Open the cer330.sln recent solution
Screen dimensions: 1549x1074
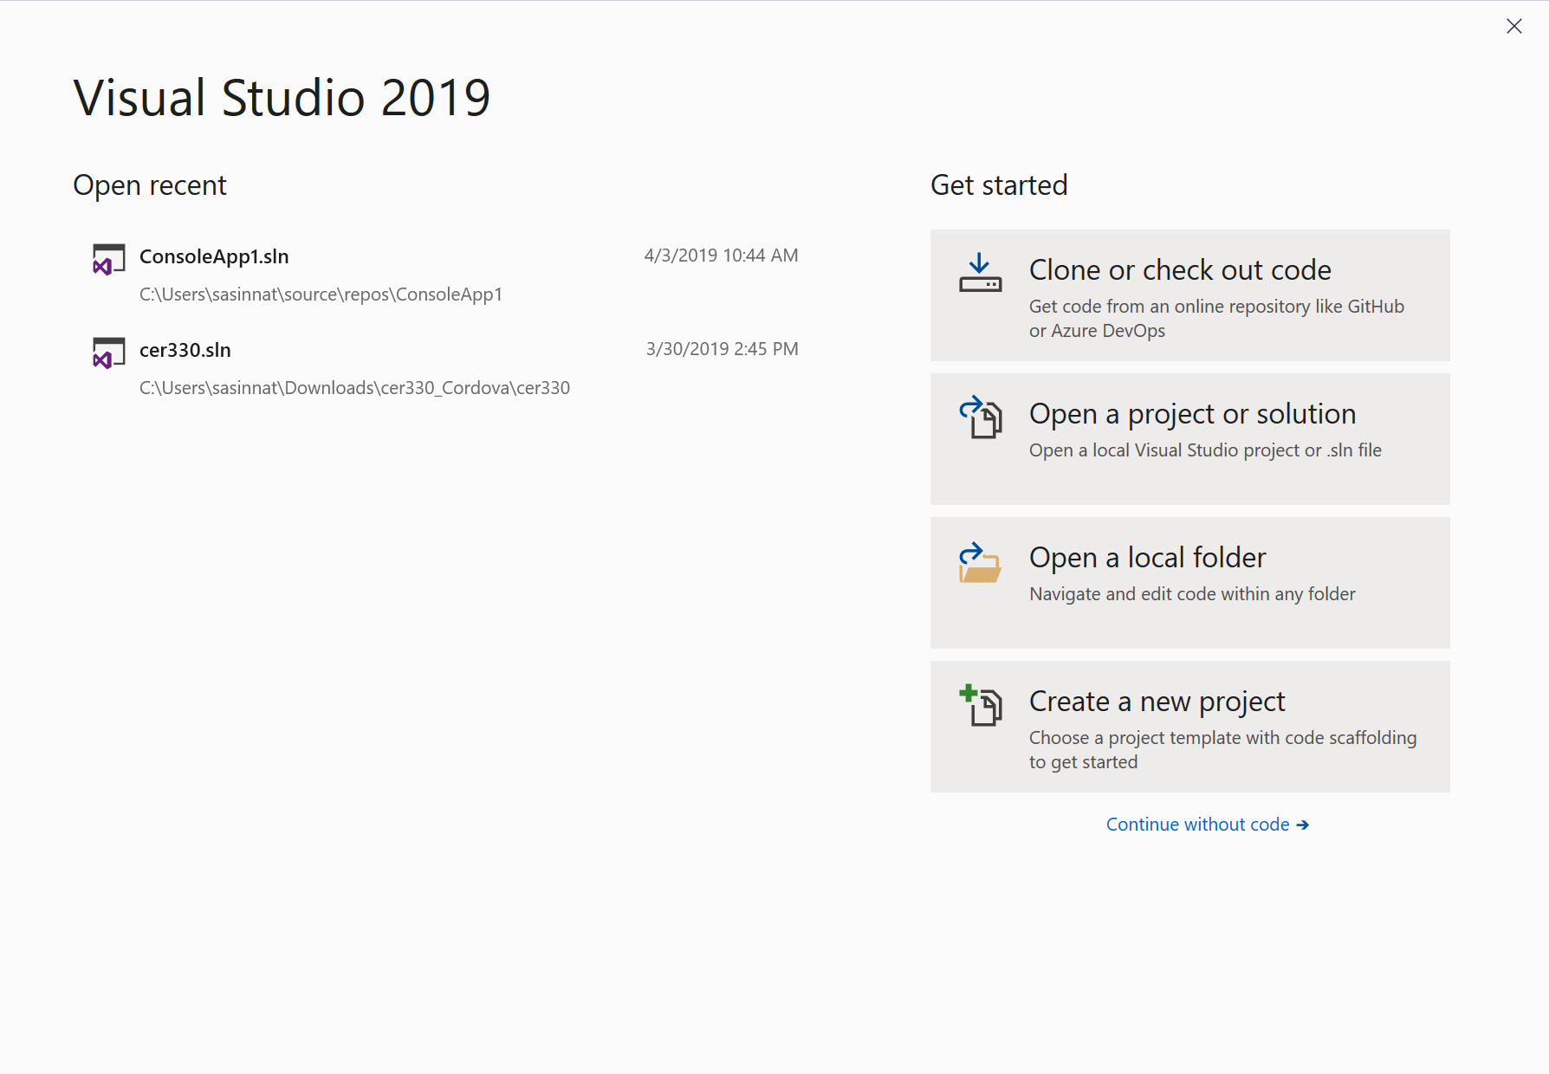point(446,369)
